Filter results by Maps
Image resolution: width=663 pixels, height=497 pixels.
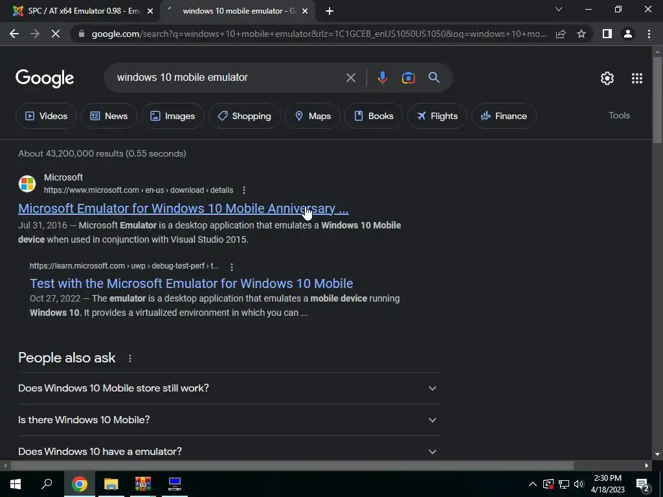click(313, 116)
